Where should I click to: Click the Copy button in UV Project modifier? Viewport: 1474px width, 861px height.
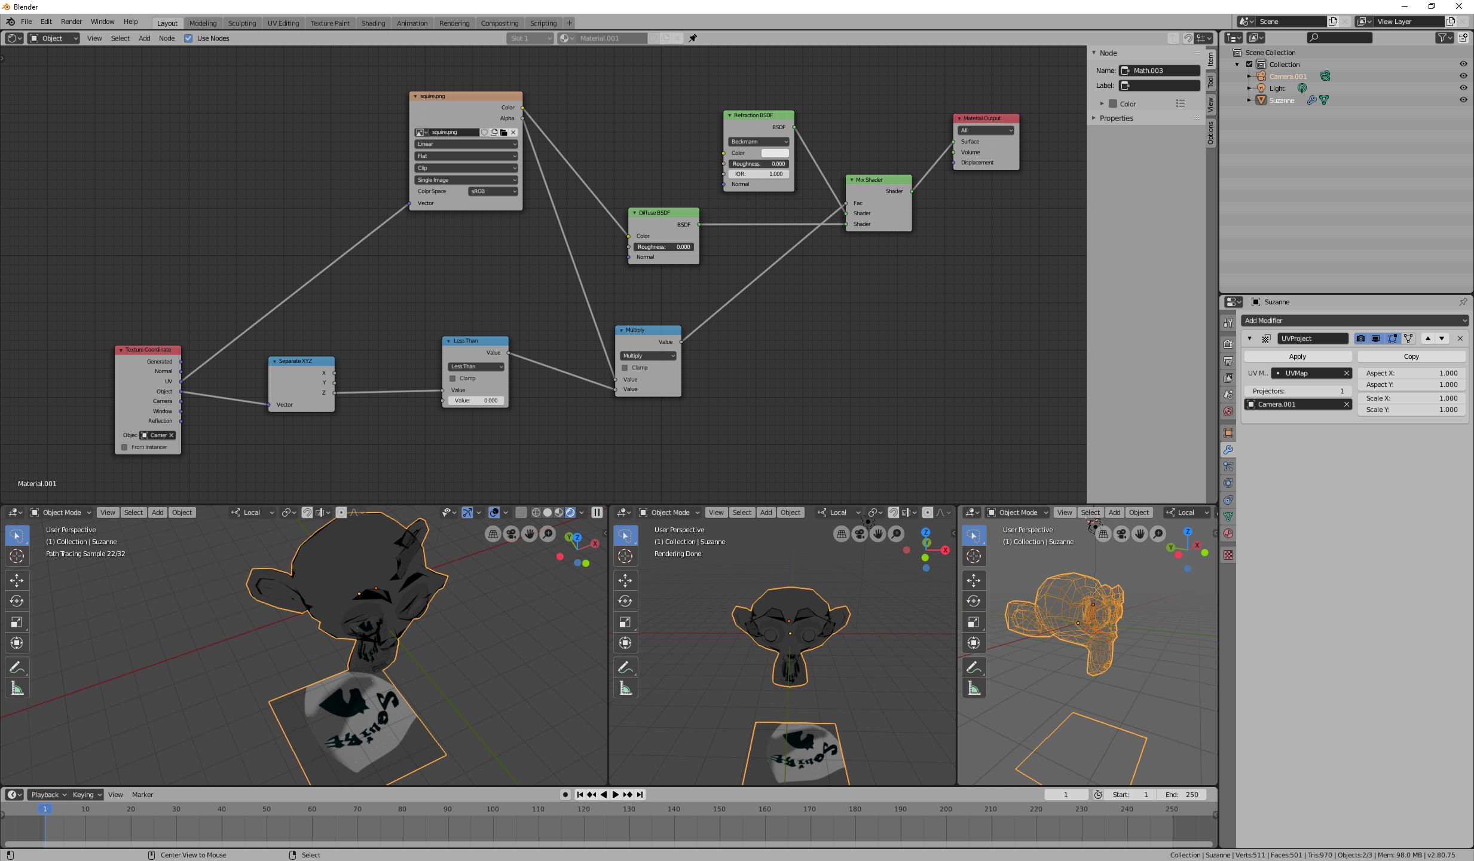1411,356
